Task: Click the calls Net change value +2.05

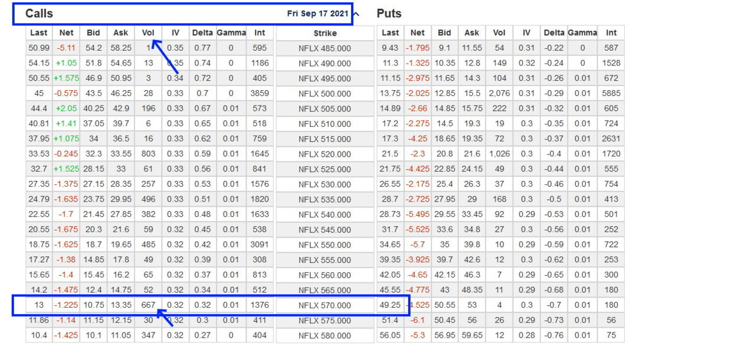Action: [66, 108]
